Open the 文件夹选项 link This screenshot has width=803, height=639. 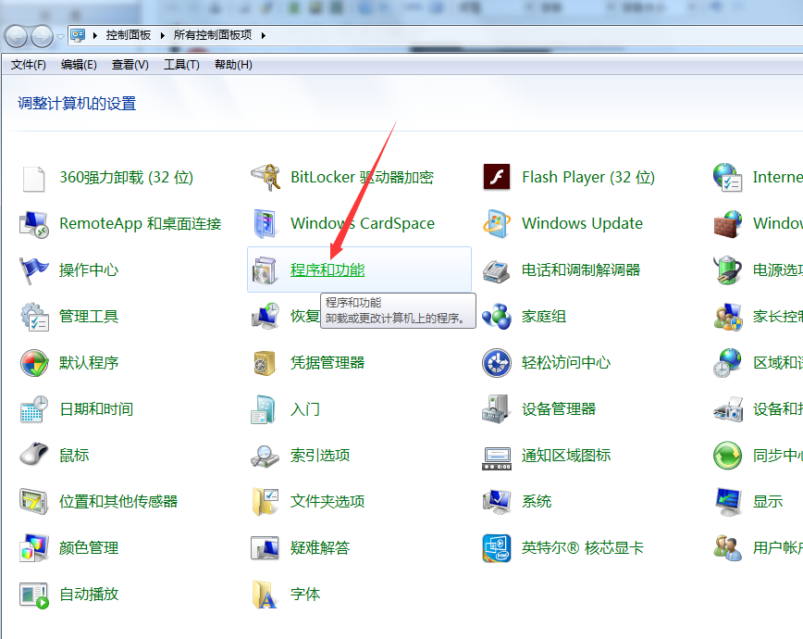coord(327,501)
